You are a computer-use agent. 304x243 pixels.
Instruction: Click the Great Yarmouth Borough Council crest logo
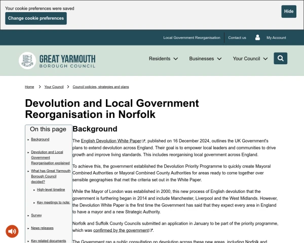coord(27,60)
